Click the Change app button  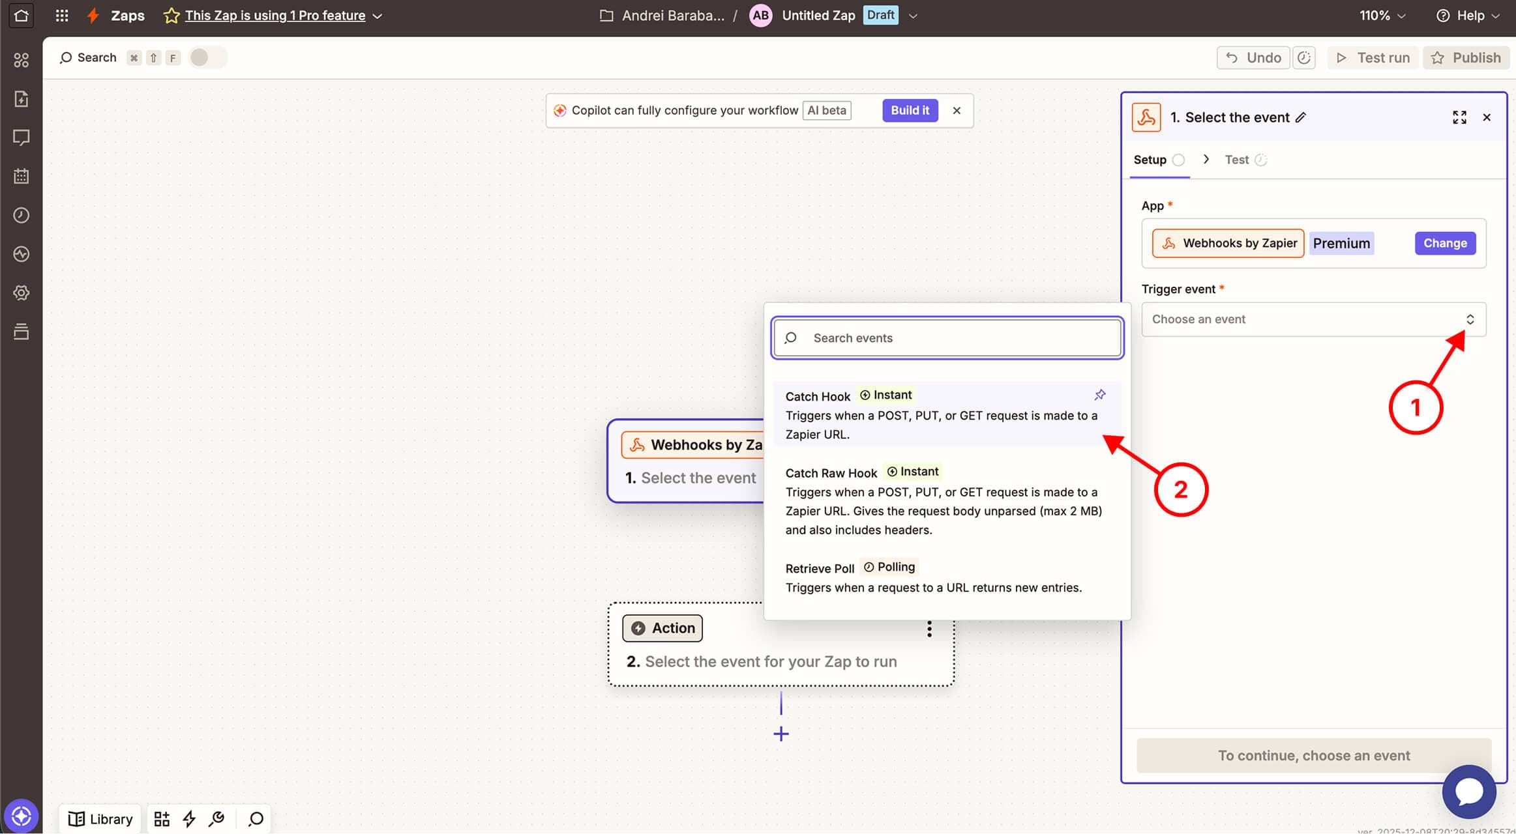coord(1444,243)
